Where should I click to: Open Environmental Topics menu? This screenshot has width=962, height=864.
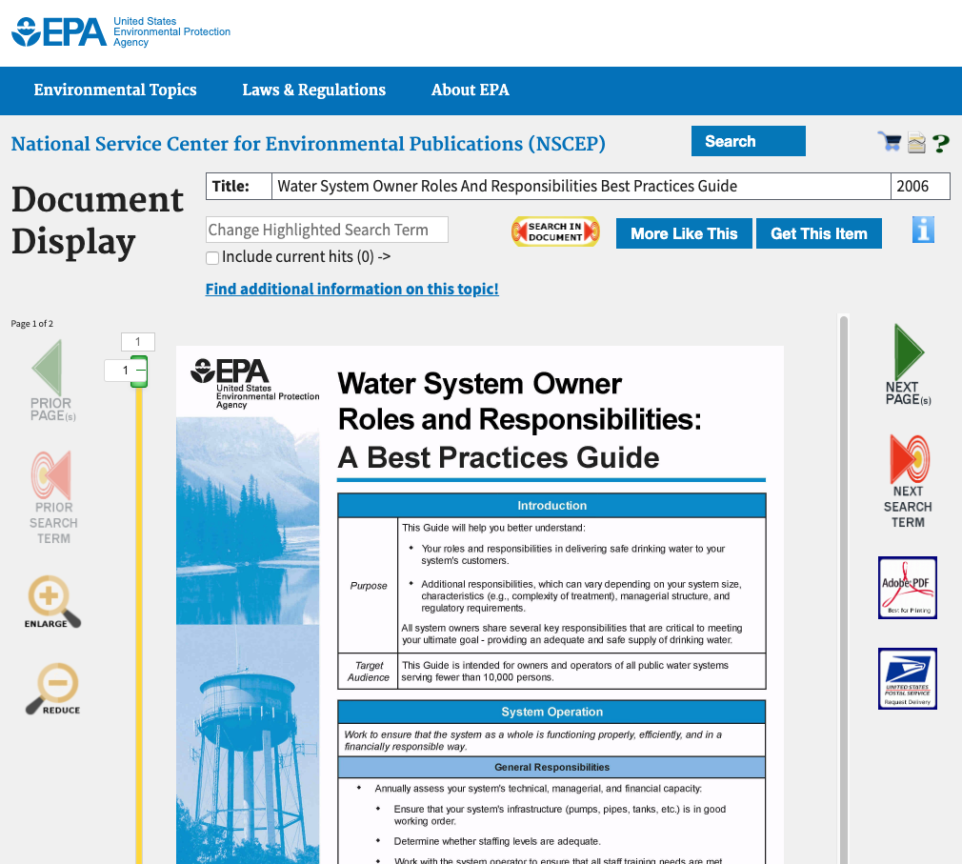click(115, 90)
